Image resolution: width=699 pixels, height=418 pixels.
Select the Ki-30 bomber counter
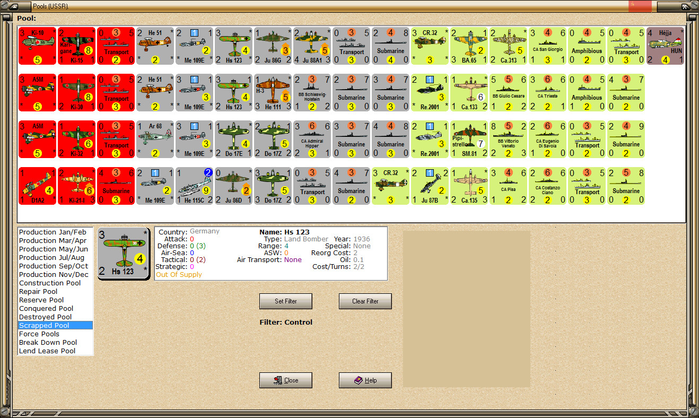76,93
